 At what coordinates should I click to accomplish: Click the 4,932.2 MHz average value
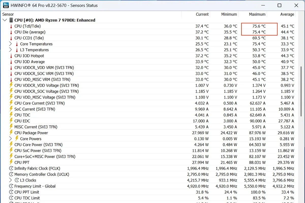pos(283,186)
